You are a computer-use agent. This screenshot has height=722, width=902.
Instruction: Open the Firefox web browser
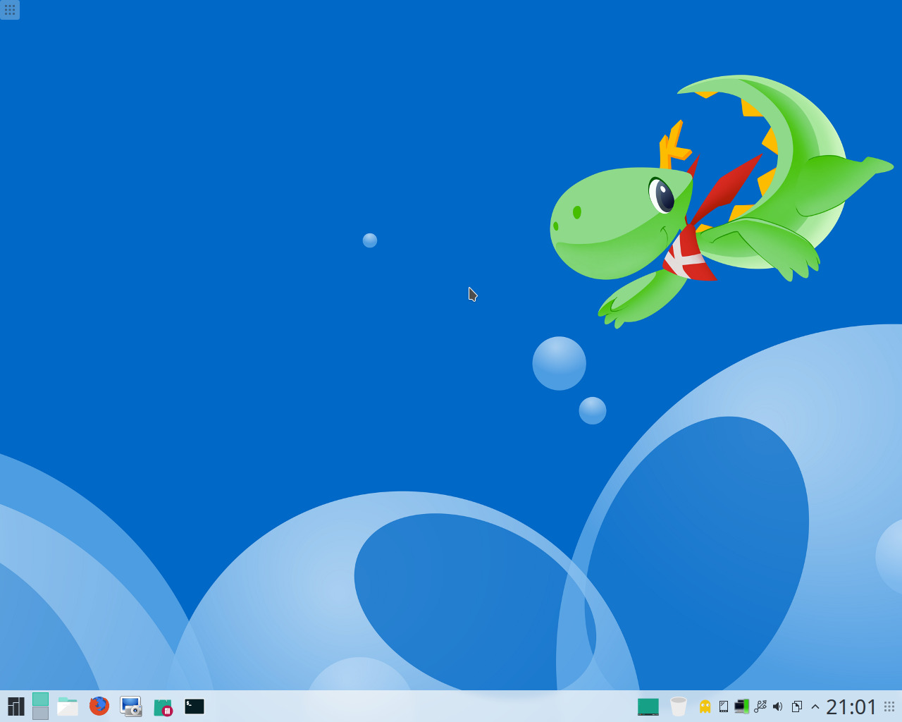[x=99, y=706]
